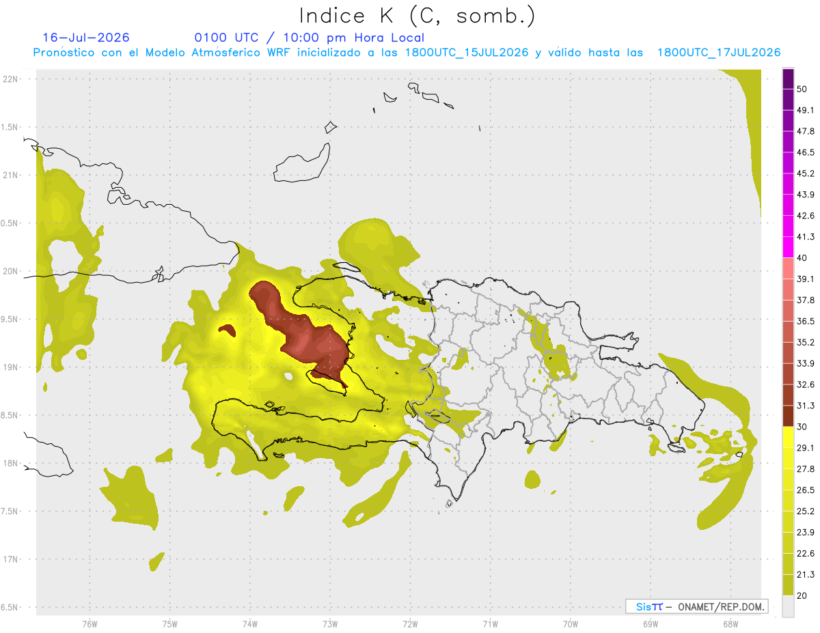The image size is (820, 633).
Task: Click the dark brown legend swatch between 30 and 31.3
Action: point(789,416)
